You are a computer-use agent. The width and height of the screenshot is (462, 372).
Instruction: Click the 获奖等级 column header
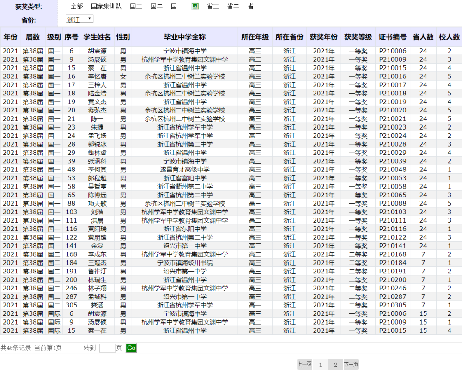tap(358, 37)
